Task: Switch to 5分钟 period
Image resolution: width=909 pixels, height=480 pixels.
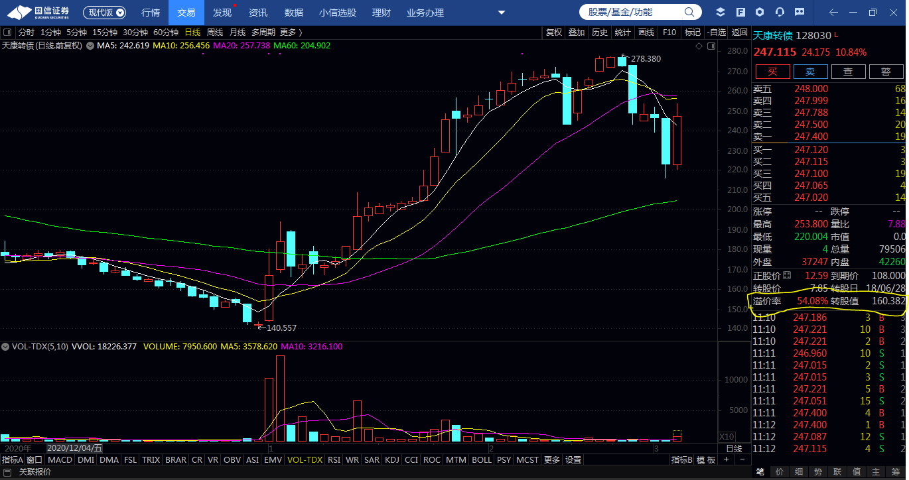Action: pos(76,32)
